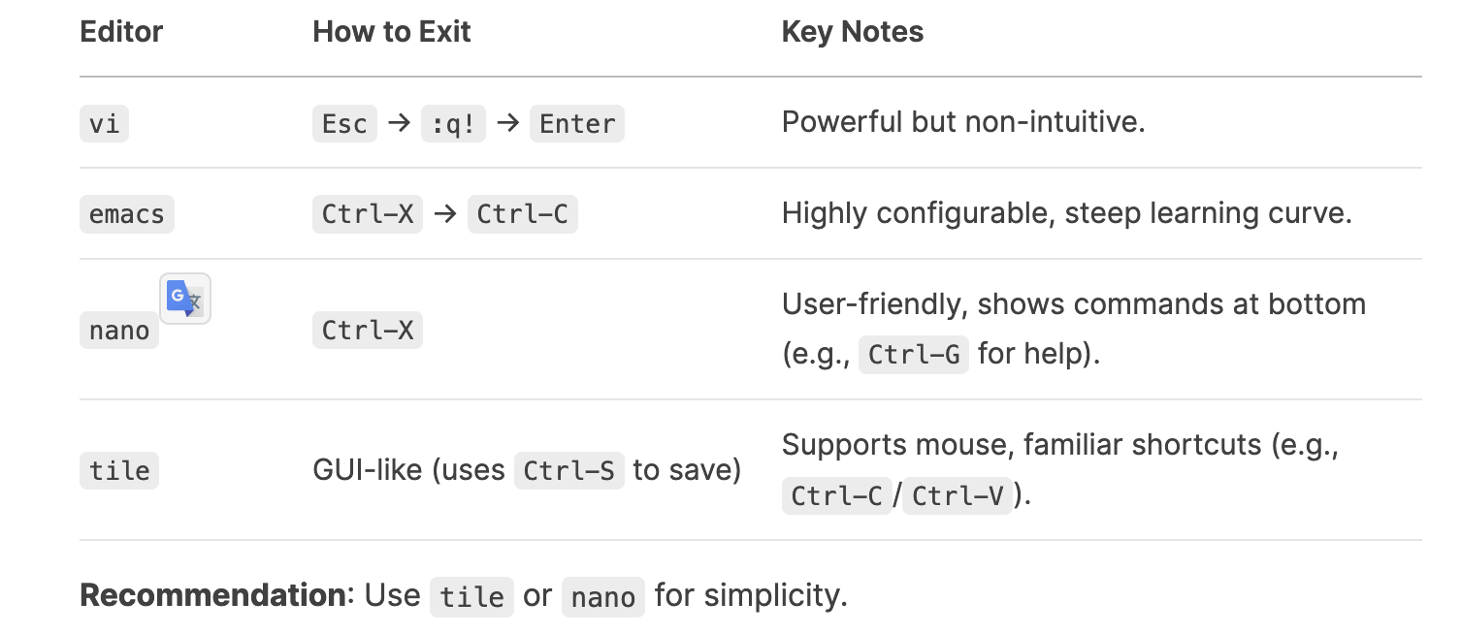1461x634 pixels.
Task: Click the Ctrl-G help shortcut chip
Action: click(x=914, y=355)
